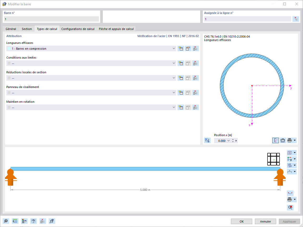
Task: Click cyan swatch of Barres en compression
Action: [x=9, y=48]
